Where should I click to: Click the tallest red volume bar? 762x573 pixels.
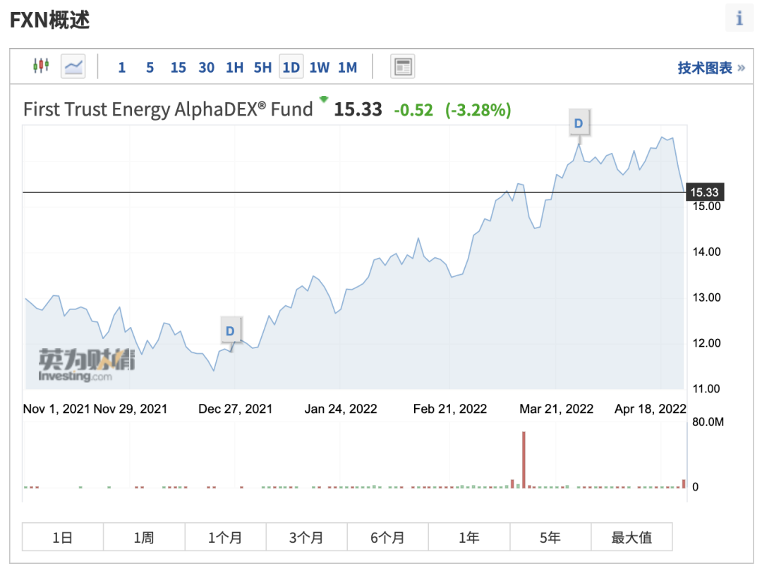pos(524,458)
